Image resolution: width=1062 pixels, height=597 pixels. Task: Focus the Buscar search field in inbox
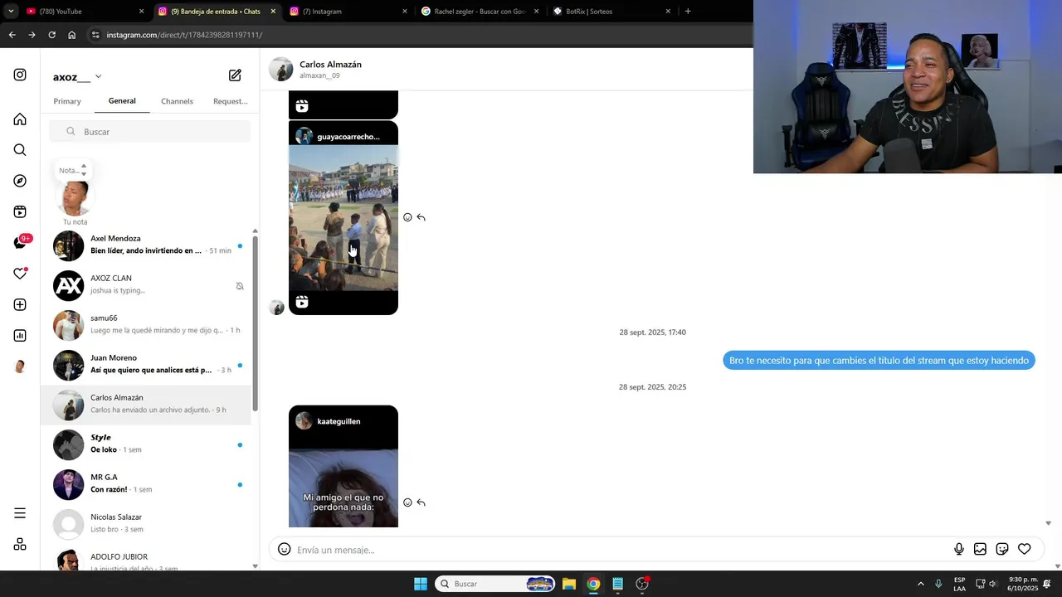149,132
